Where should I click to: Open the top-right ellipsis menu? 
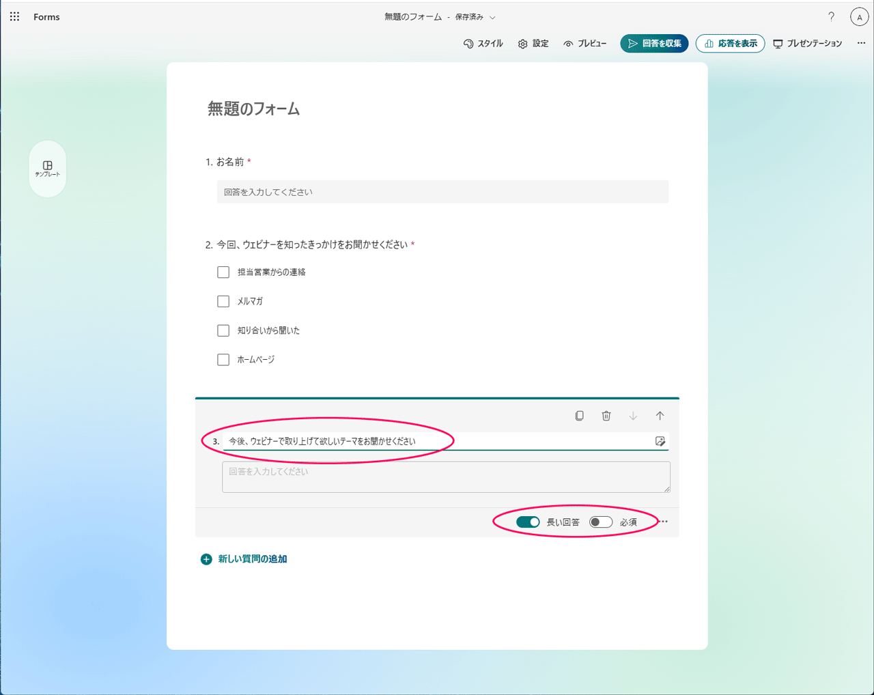861,42
